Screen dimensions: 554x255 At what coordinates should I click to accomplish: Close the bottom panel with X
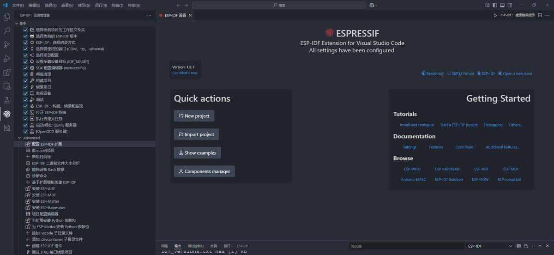(548, 246)
